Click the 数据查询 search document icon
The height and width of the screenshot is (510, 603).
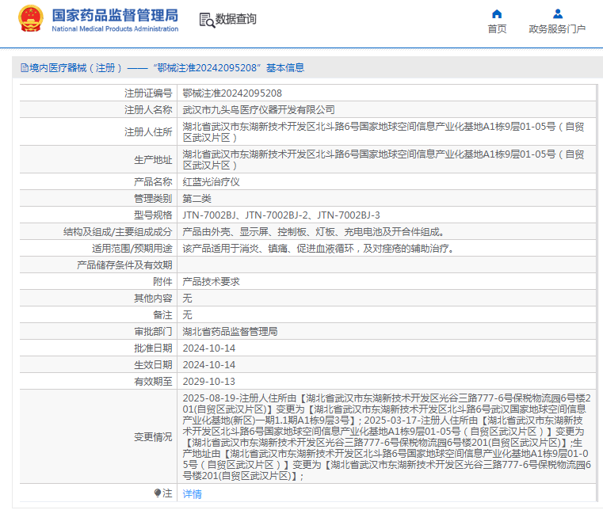tap(206, 20)
